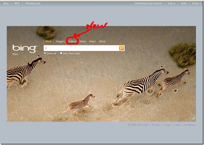Click the © 2009 Microsoft text
The height and width of the screenshot is (145, 204).
tap(138, 125)
